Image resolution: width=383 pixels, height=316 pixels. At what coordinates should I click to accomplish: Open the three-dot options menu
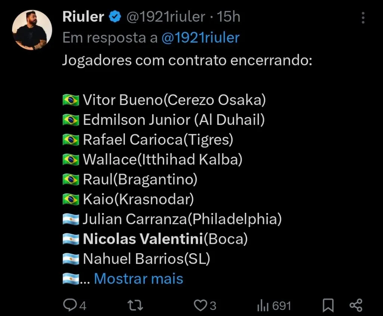click(x=363, y=18)
